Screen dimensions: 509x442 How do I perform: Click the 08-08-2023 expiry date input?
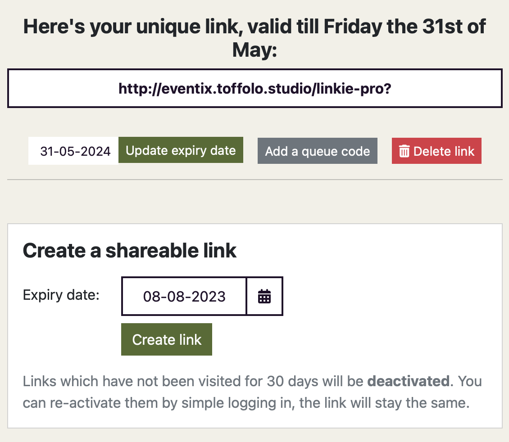184,296
